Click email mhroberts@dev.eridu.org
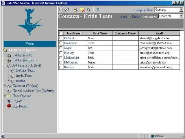The height and width of the screenshot is (139, 185). coord(156,67)
